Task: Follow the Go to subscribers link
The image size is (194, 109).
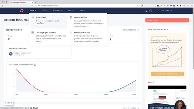Action: point(131,30)
